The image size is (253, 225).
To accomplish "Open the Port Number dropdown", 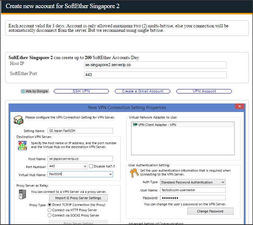I will 85,166.
